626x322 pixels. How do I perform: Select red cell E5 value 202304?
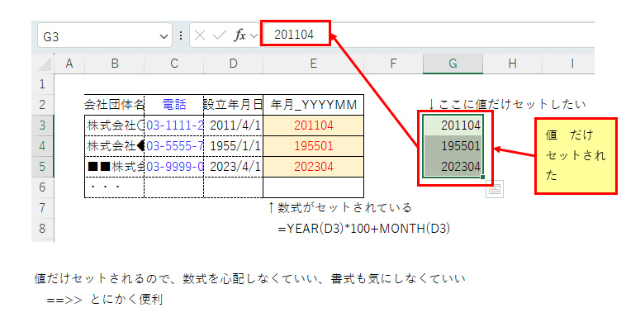point(313,167)
